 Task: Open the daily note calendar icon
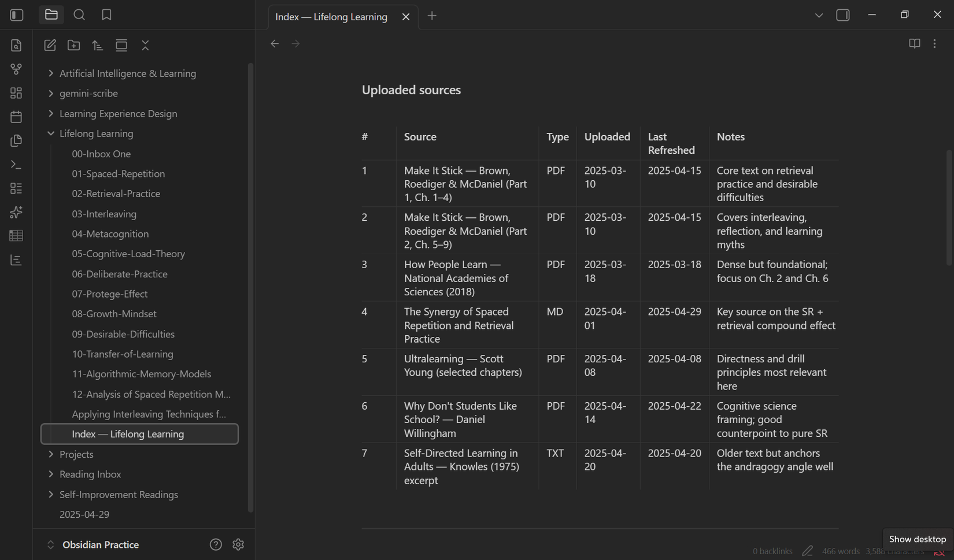tap(16, 117)
